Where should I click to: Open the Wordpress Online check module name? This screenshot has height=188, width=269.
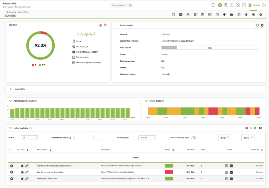pyautogui.click(x=47, y=179)
